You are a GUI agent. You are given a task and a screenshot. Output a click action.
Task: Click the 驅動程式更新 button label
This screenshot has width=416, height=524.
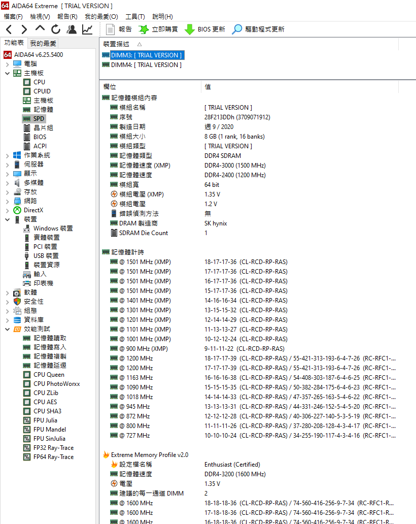pos(265,29)
